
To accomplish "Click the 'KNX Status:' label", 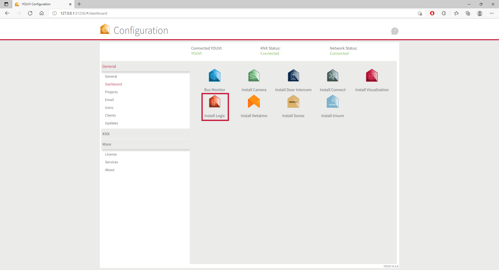I will (x=271, y=48).
